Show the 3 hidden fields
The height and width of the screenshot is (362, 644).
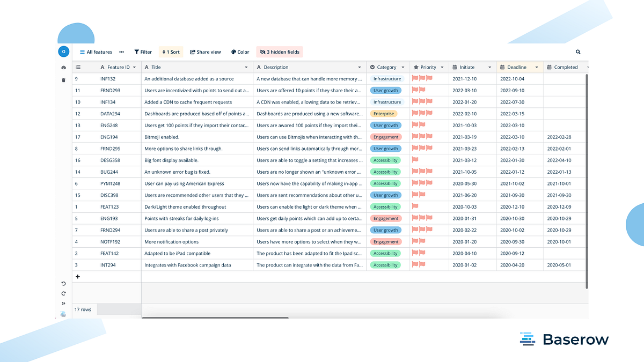click(x=279, y=51)
